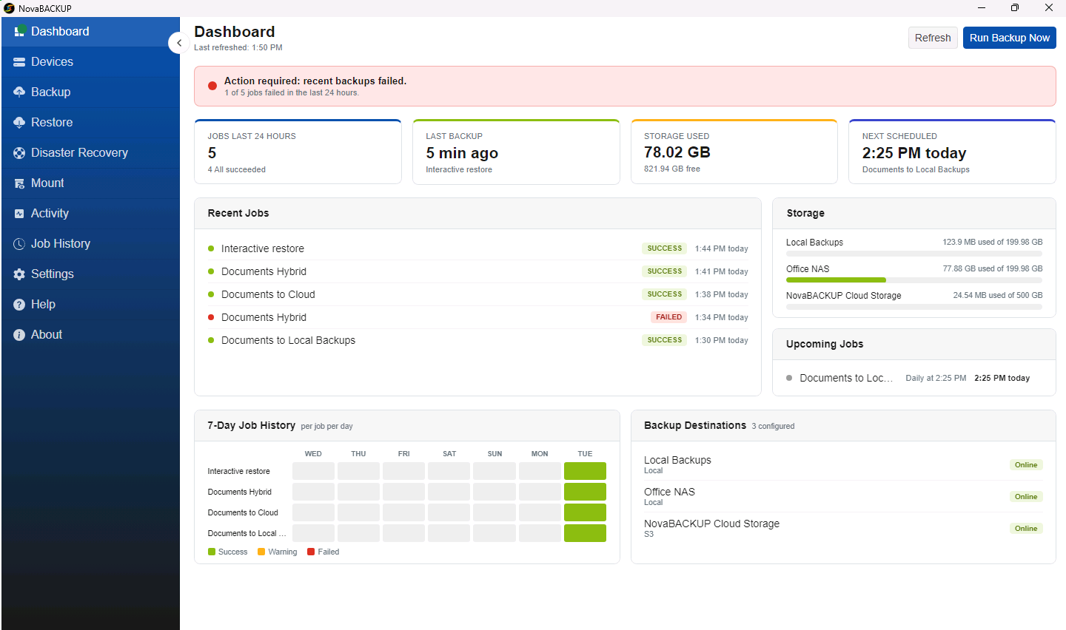Click the Help question mark icon
Screen dimensions: 1066x630
(x=19, y=305)
